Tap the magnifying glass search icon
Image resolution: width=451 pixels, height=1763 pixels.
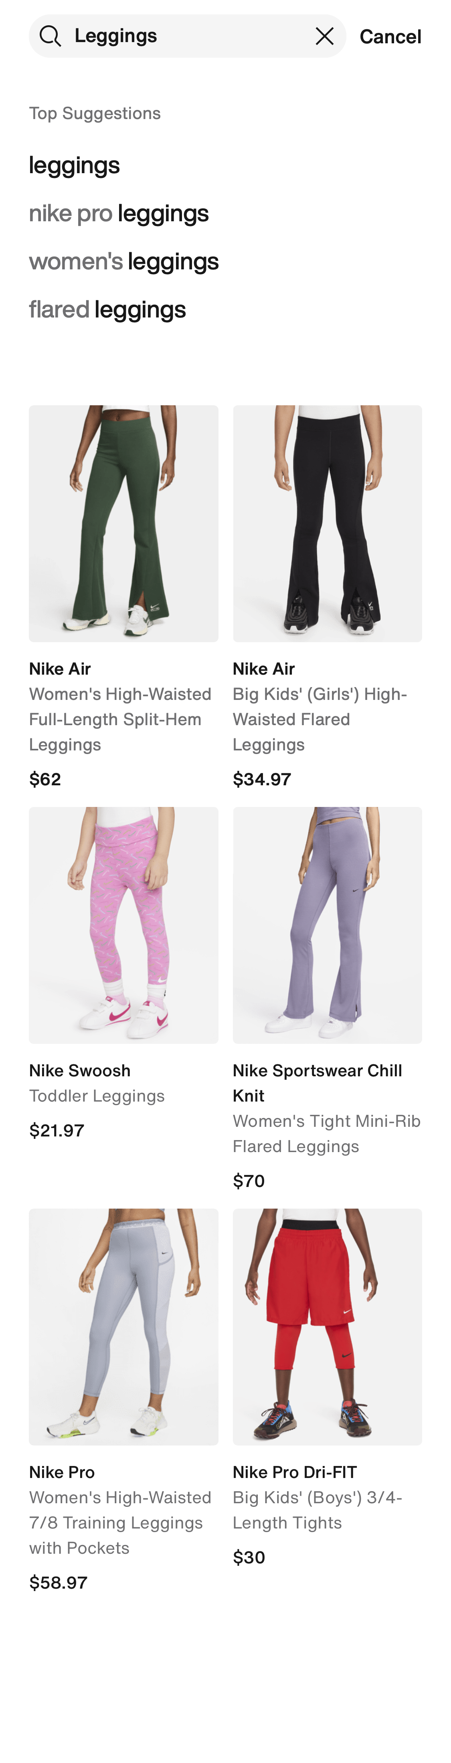[x=50, y=36]
